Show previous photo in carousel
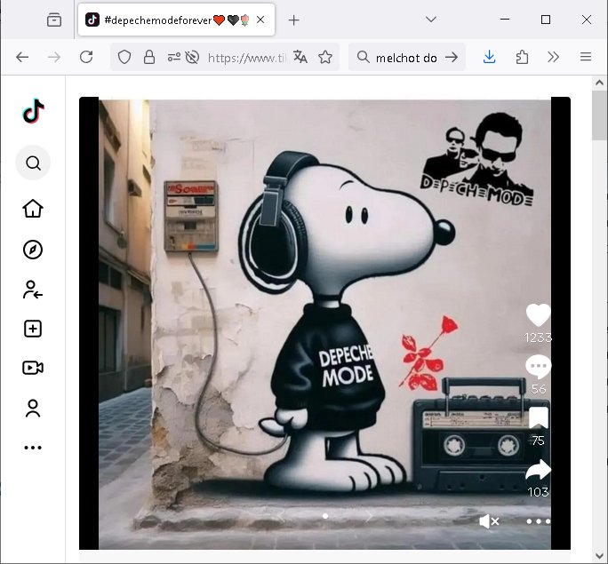Image resolution: width=608 pixels, height=564 pixels. (281, 515)
